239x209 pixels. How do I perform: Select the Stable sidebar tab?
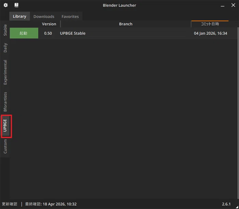(5, 30)
